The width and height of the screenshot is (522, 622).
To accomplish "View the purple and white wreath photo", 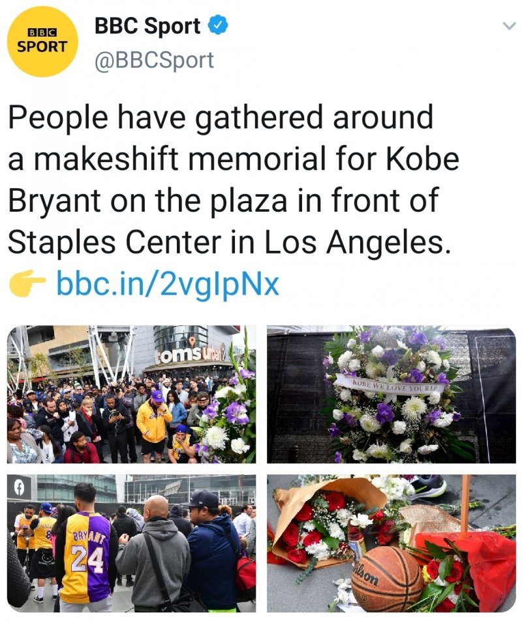I will [391, 394].
